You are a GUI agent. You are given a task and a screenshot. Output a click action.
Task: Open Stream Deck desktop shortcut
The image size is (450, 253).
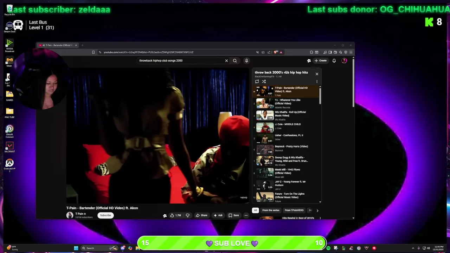(9, 27)
